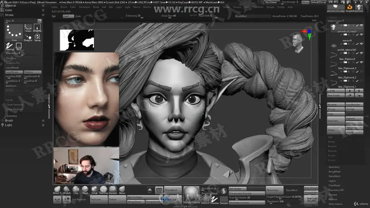Click the Append button

pos(354,118)
